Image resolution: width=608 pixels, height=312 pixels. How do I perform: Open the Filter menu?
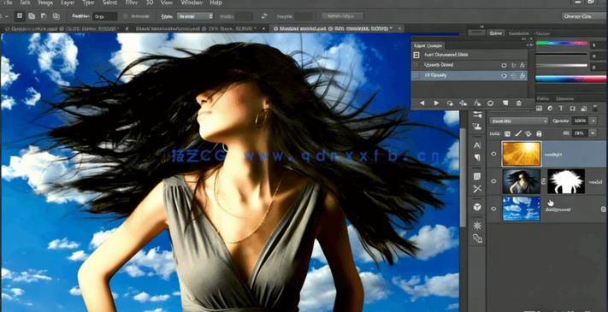pos(133,3)
